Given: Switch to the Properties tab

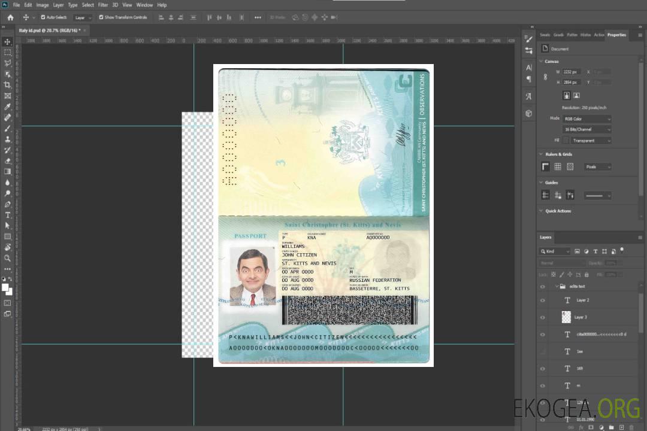Looking at the screenshot, I should tap(616, 35).
